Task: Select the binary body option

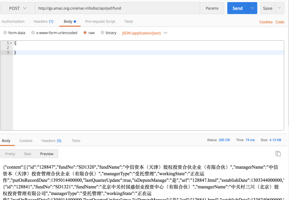Action: point(103,33)
